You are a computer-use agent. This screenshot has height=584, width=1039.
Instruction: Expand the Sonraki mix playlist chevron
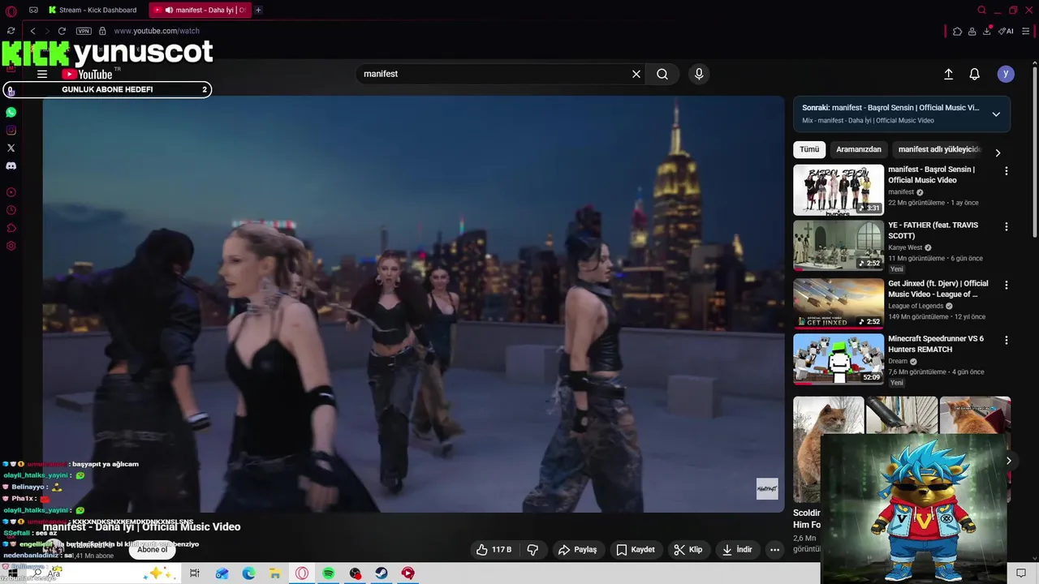click(x=996, y=114)
